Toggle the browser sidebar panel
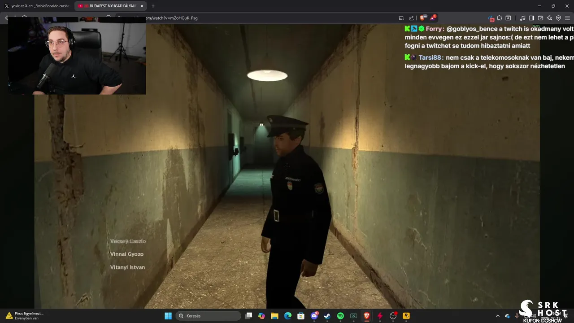The image size is (574, 323). coord(531,18)
